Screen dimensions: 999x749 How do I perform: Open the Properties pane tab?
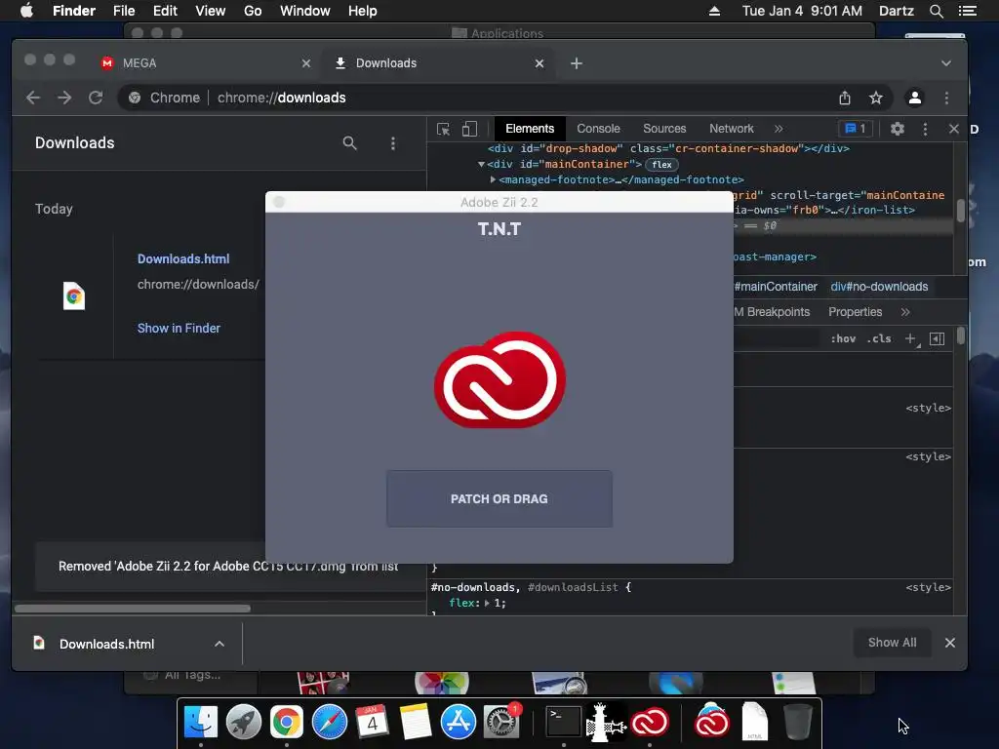pyautogui.click(x=855, y=312)
